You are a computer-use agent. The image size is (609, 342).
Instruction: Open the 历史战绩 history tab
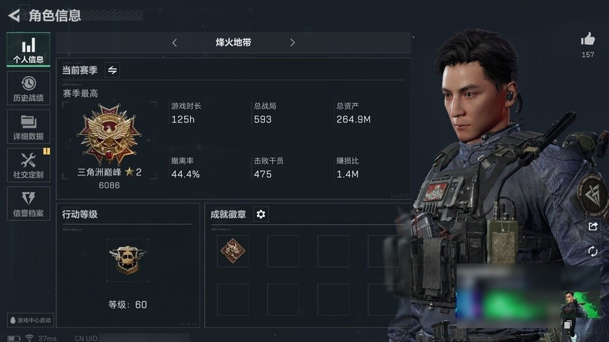28,88
